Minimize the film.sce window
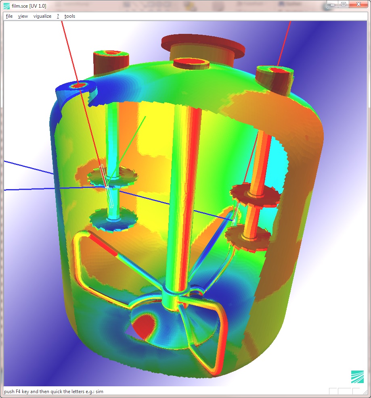 click(333, 4)
